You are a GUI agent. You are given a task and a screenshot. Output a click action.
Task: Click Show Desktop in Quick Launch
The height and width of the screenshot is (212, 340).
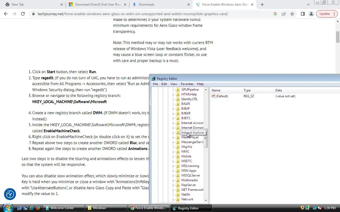pos(19,208)
